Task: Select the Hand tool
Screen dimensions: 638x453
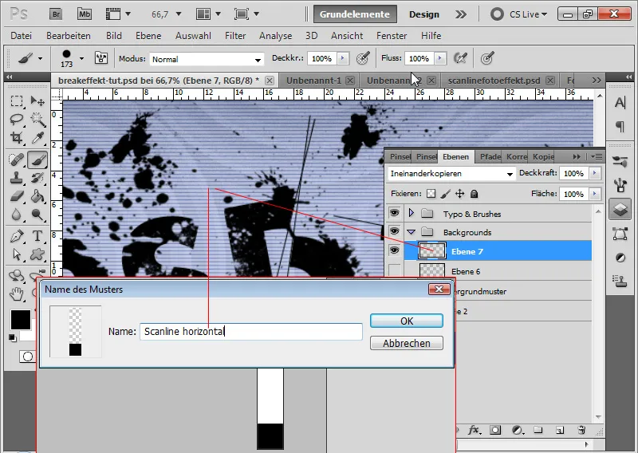Action: pos(16,293)
